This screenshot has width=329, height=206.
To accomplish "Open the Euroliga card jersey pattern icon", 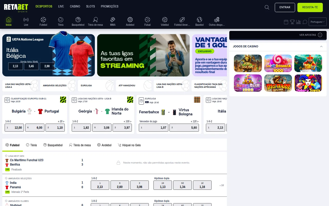I will (197, 100).
